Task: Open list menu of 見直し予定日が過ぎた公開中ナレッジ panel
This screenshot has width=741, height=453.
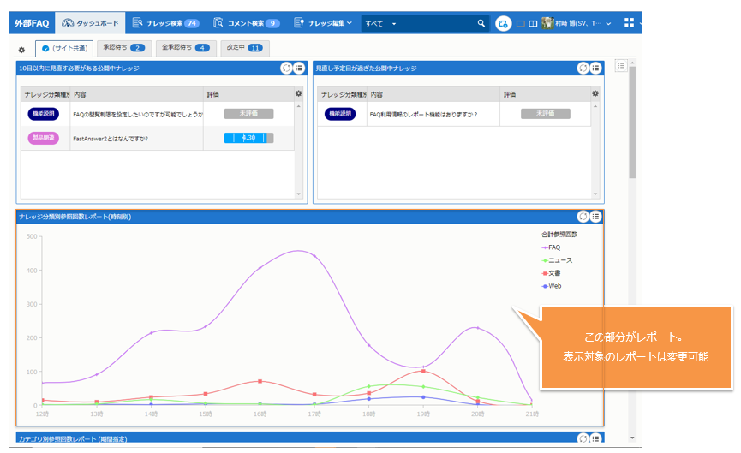Action: (595, 68)
